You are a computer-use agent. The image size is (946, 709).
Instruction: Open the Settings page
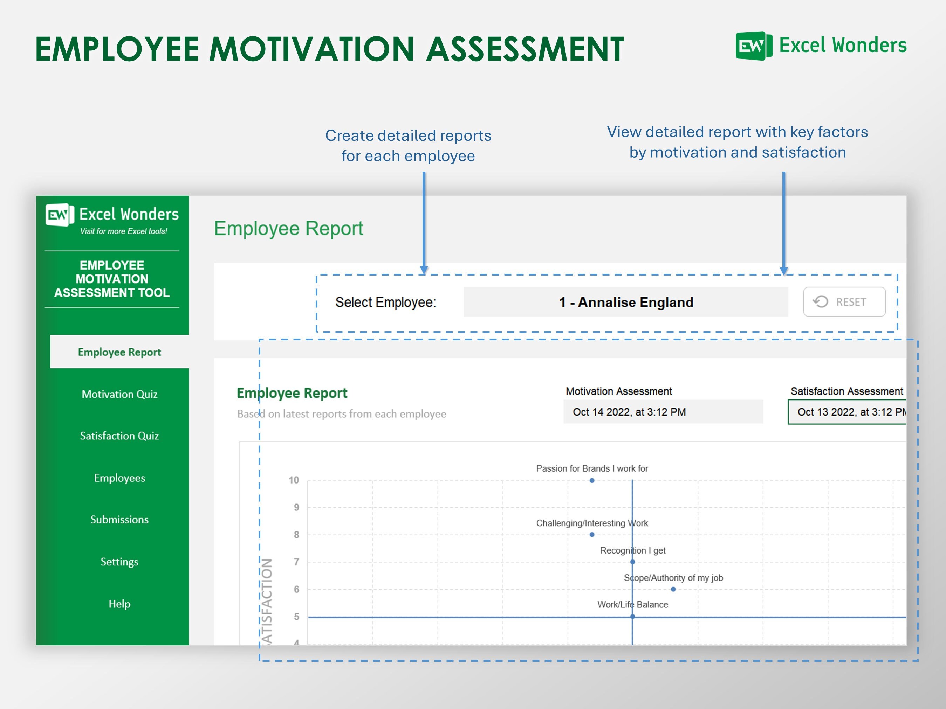pos(119,562)
